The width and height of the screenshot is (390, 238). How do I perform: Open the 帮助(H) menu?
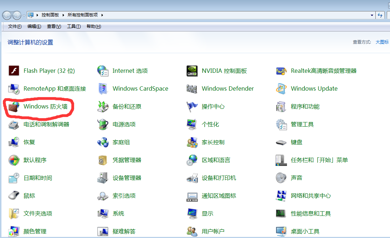94,26
